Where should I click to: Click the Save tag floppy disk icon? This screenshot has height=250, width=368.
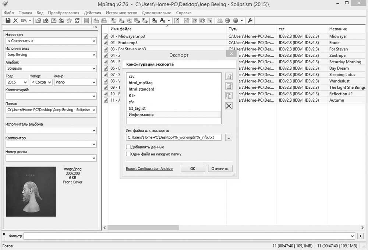tap(8, 21)
